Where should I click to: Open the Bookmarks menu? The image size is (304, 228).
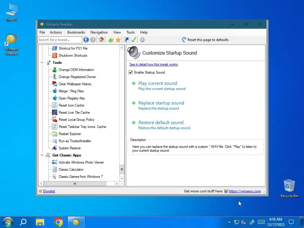76,32
